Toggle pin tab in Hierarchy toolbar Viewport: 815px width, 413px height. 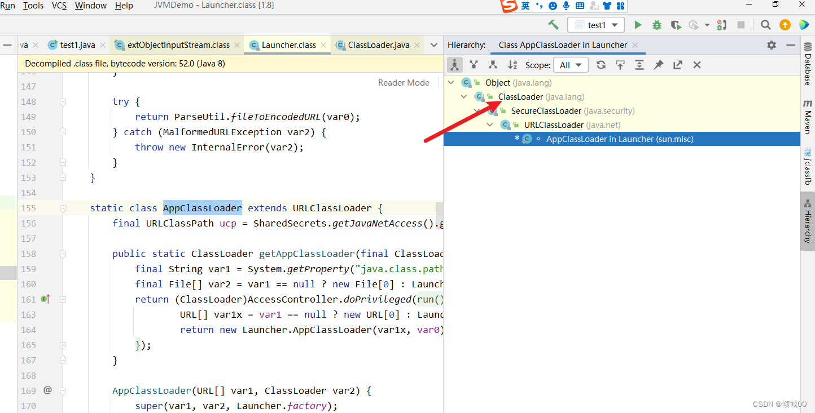[x=659, y=65]
